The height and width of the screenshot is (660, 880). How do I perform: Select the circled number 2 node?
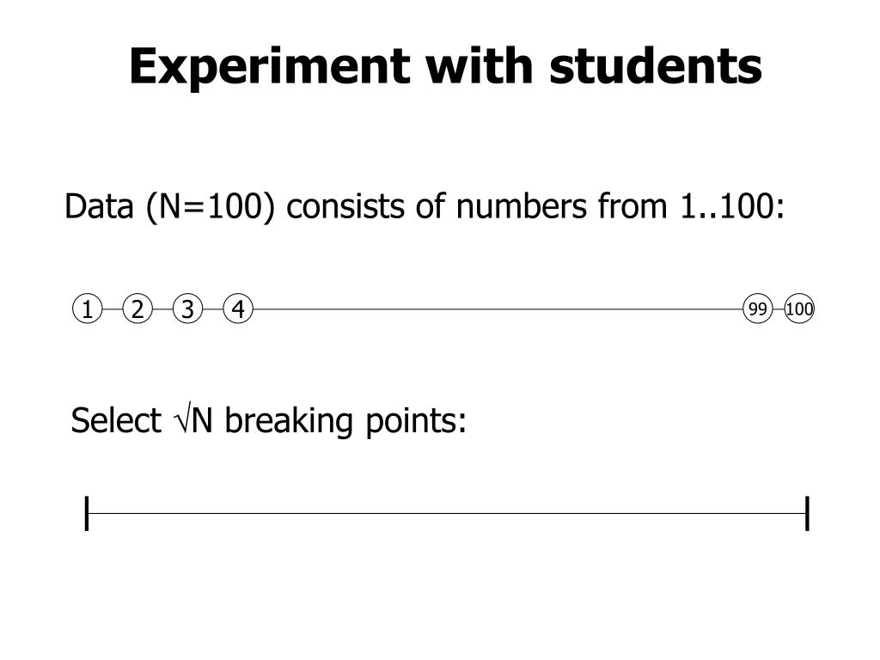[137, 309]
